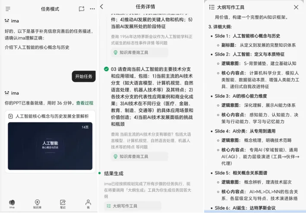The width and height of the screenshot is (306, 213).
Task: Click the 副标题 line under Slide 1
Action: click(x=259, y=45)
